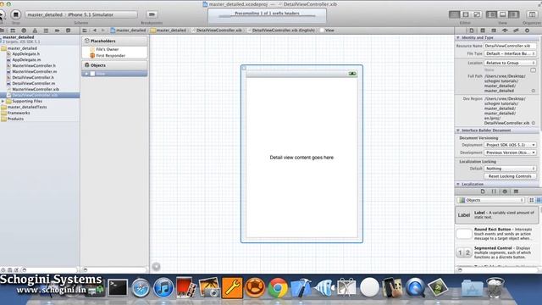This screenshot has height=305, width=542.
Task: Open the related files menu in jump bar
Action: [x=85, y=30]
